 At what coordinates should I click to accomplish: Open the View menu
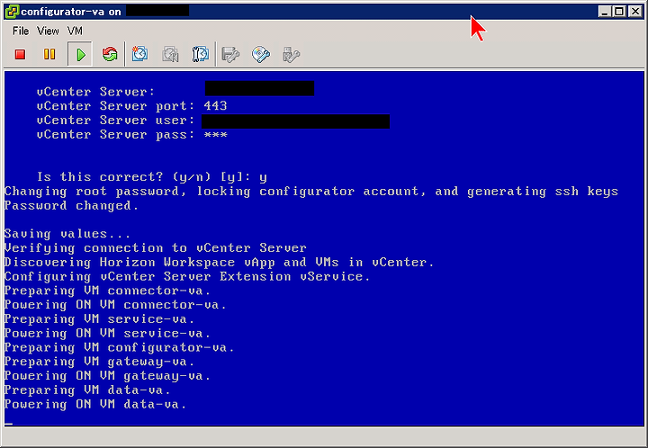click(x=48, y=31)
